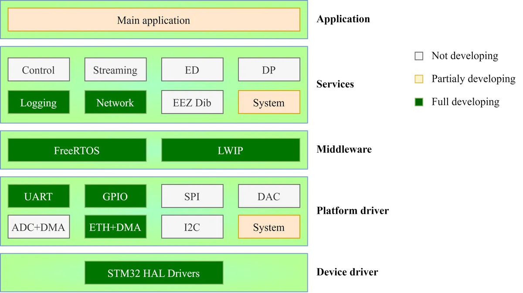Select the STM32 HAL Drivers block
Image resolution: width=523 pixels, height=293 pixels.
(154, 273)
